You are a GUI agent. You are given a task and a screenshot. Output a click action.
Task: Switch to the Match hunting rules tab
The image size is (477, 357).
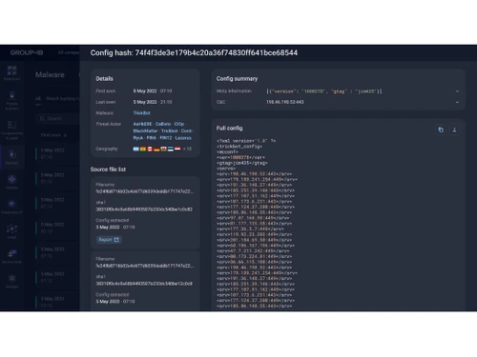coord(63,99)
